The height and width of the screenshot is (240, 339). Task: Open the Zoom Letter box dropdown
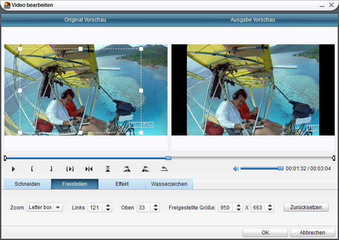[x=58, y=207]
